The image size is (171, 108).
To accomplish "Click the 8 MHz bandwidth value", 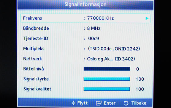I will pyautogui.click(x=94, y=29).
